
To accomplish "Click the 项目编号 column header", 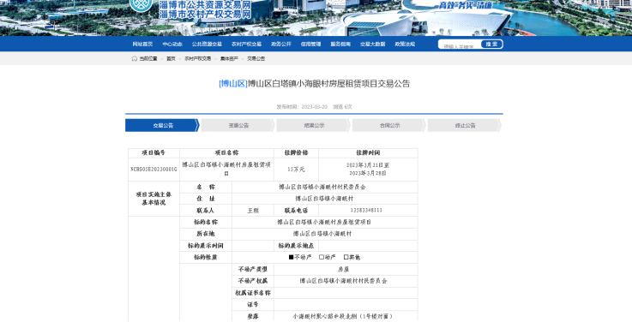I will (x=154, y=153).
